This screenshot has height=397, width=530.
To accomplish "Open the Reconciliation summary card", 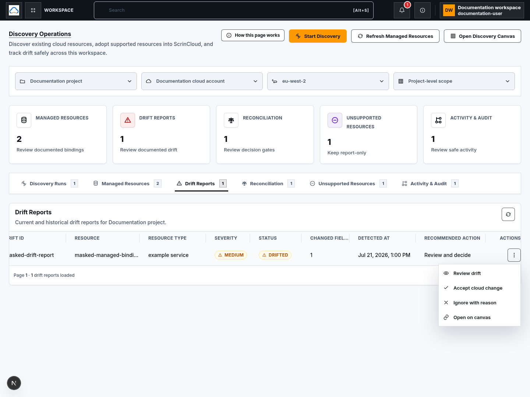I will point(265,135).
